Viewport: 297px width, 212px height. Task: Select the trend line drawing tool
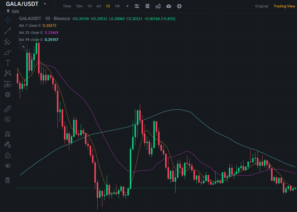(8, 31)
